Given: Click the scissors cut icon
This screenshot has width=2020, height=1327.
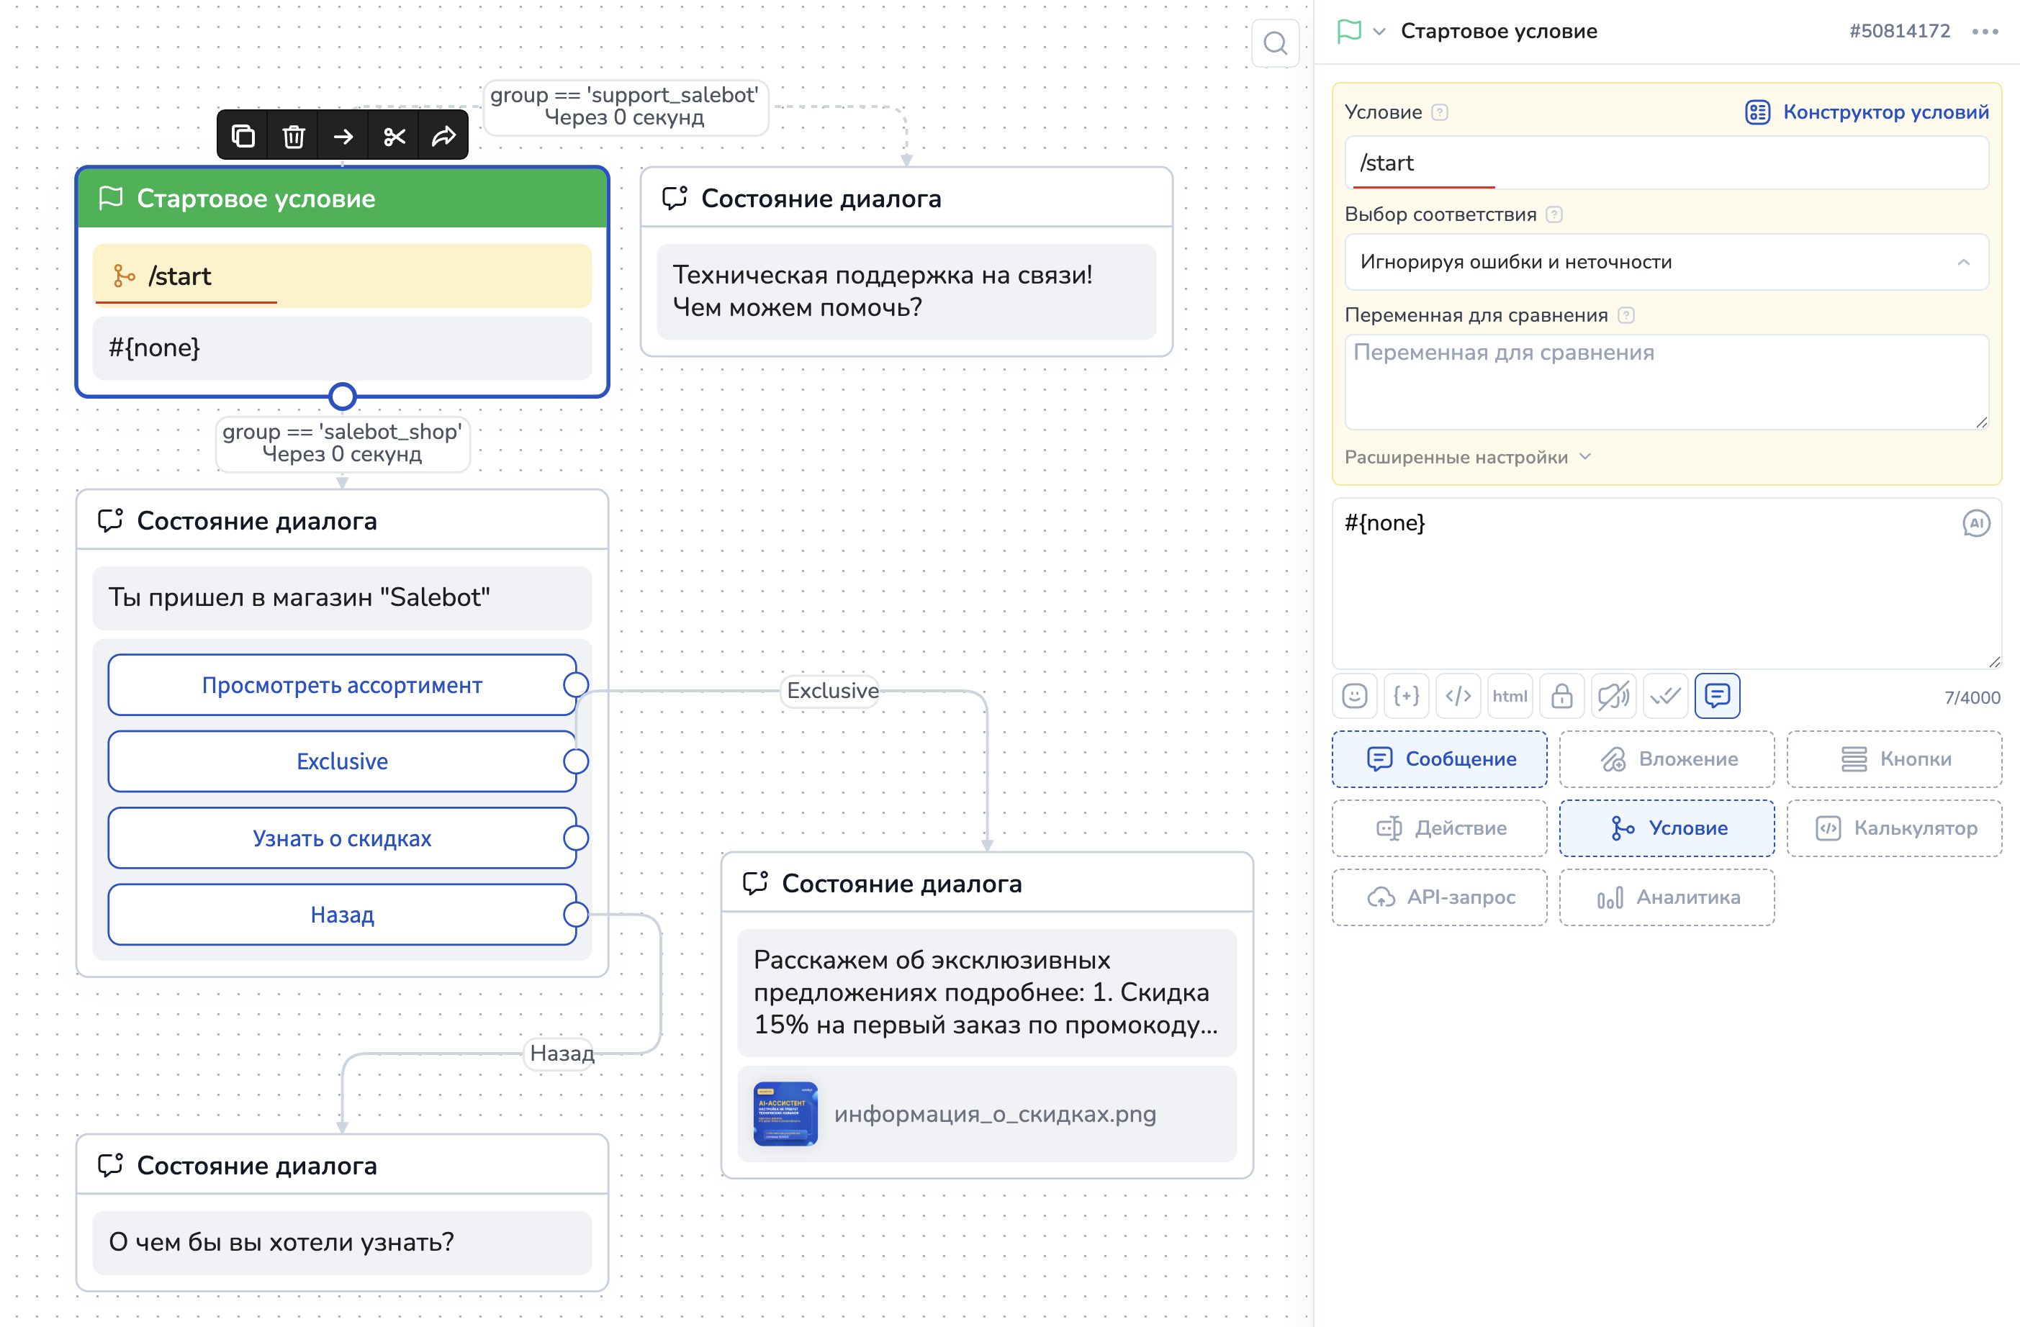Looking at the screenshot, I should point(394,136).
